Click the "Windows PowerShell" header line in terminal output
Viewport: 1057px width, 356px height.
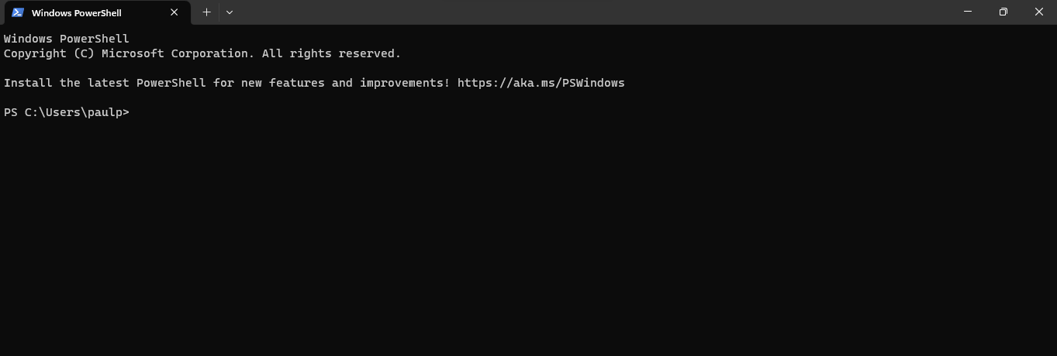tap(67, 39)
